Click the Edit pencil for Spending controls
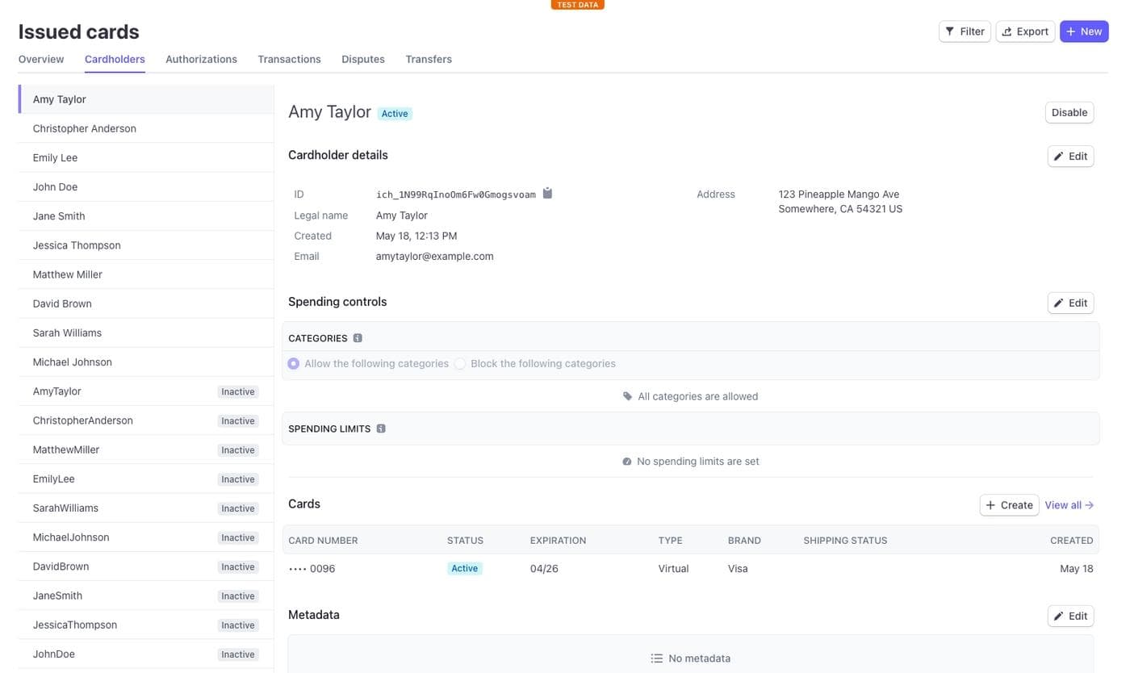 coord(1058,303)
